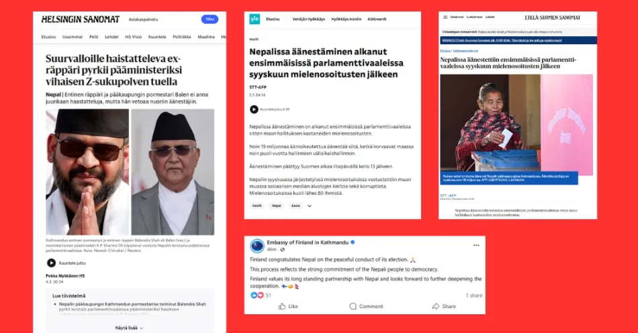The height and width of the screenshot is (333, 638).
Task: Click the Nepal tag chip
Action: pos(277,206)
